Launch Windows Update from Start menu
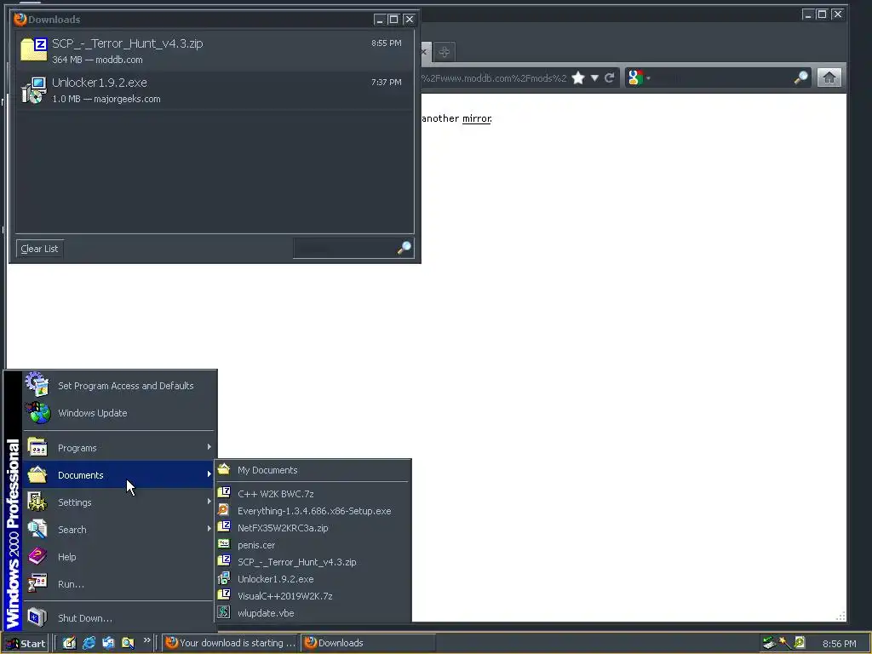872x654 pixels. click(x=119, y=413)
